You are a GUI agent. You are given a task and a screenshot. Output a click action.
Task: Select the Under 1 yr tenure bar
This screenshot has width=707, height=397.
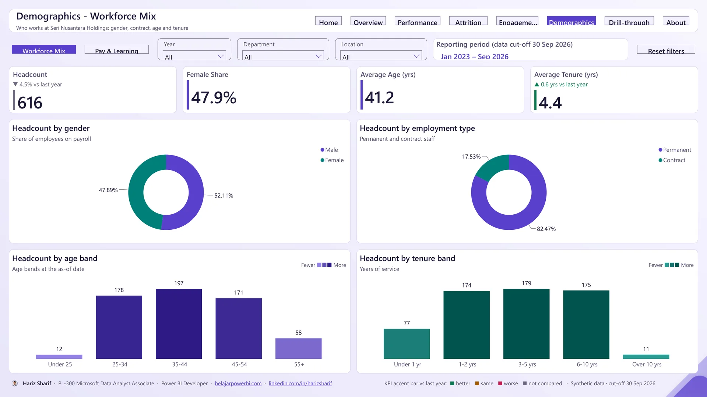click(407, 344)
